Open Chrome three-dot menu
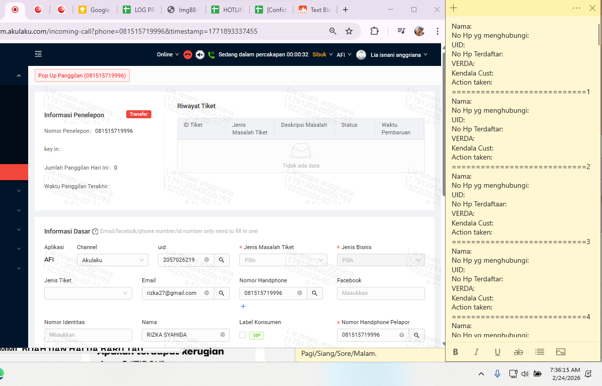This screenshot has width=602, height=386. 438,31
